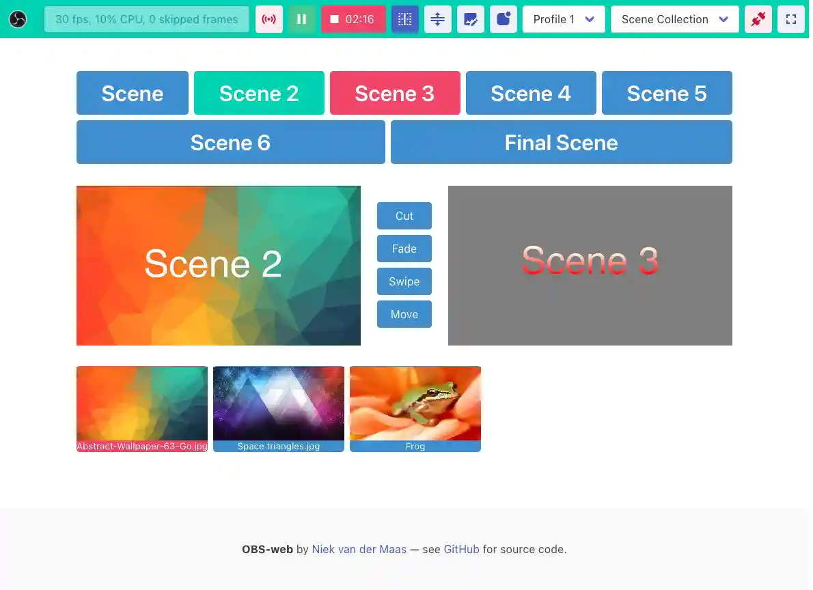This screenshot has width=813, height=590.
Task: Expand the Scene Collection chevron arrow
Action: [x=724, y=19]
